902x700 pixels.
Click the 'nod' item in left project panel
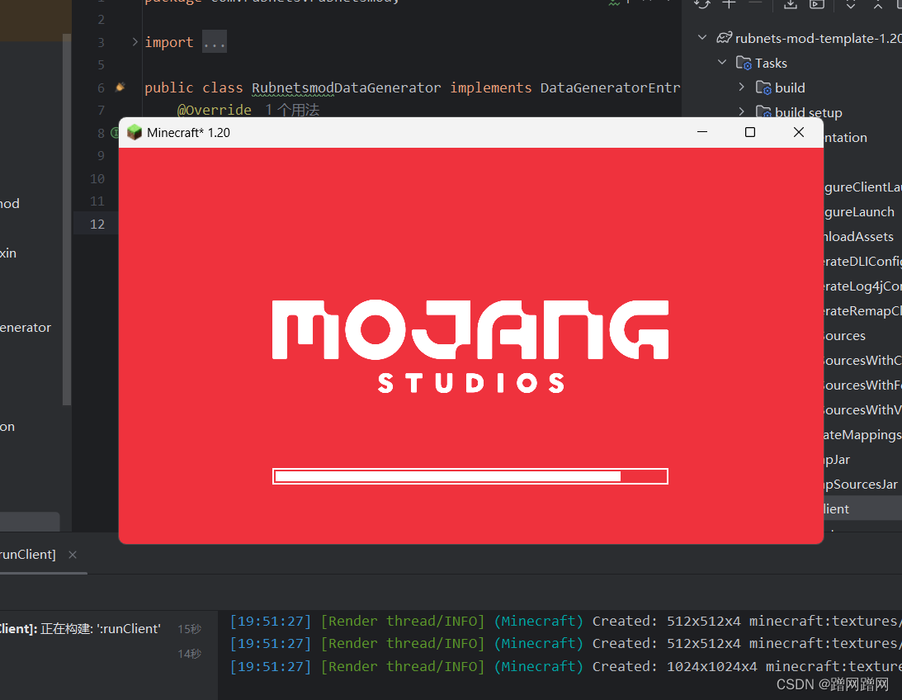click(10, 204)
